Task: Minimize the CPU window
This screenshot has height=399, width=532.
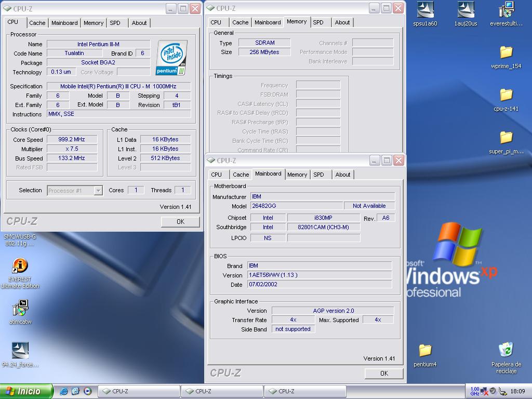Action: [x=171, y=8]
